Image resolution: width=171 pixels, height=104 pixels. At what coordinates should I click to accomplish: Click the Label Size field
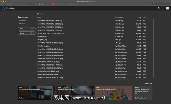pos(71,4)
